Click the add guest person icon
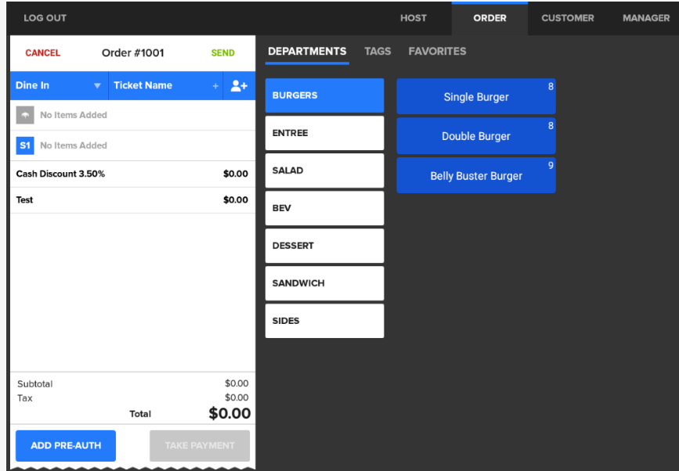Image resolution: width=679 pixels, height=471 pixels. 239,86
